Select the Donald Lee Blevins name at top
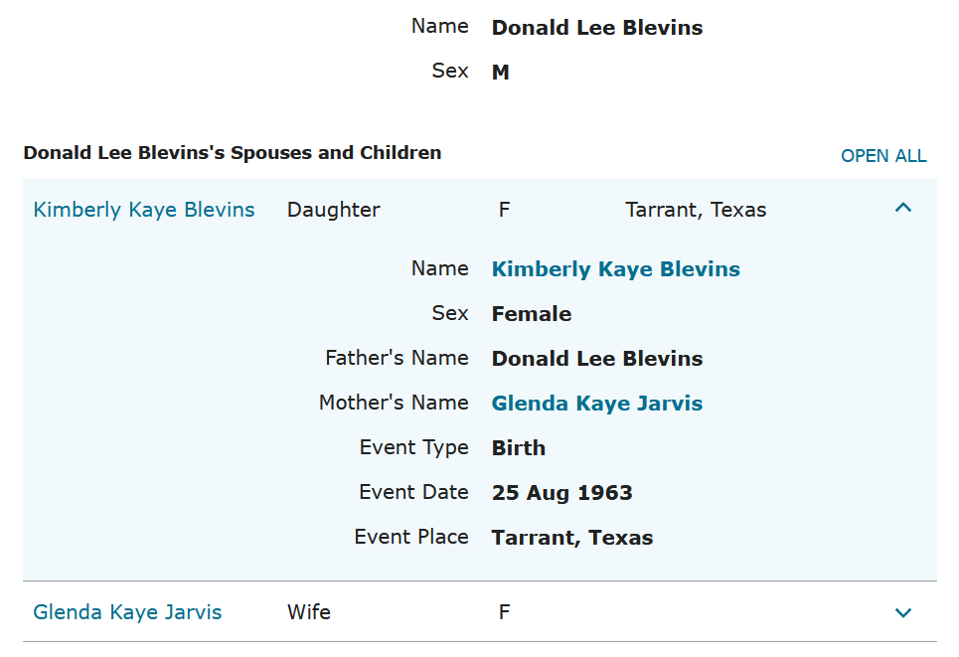Viewport: 959px width, 657px height. [x=596, y=28]
